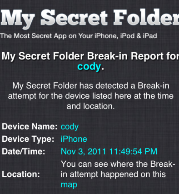The height and width of the screenshot is (194, 179).
Task: Click the 'and location.' paragraph line
Action: coord(91,106)
